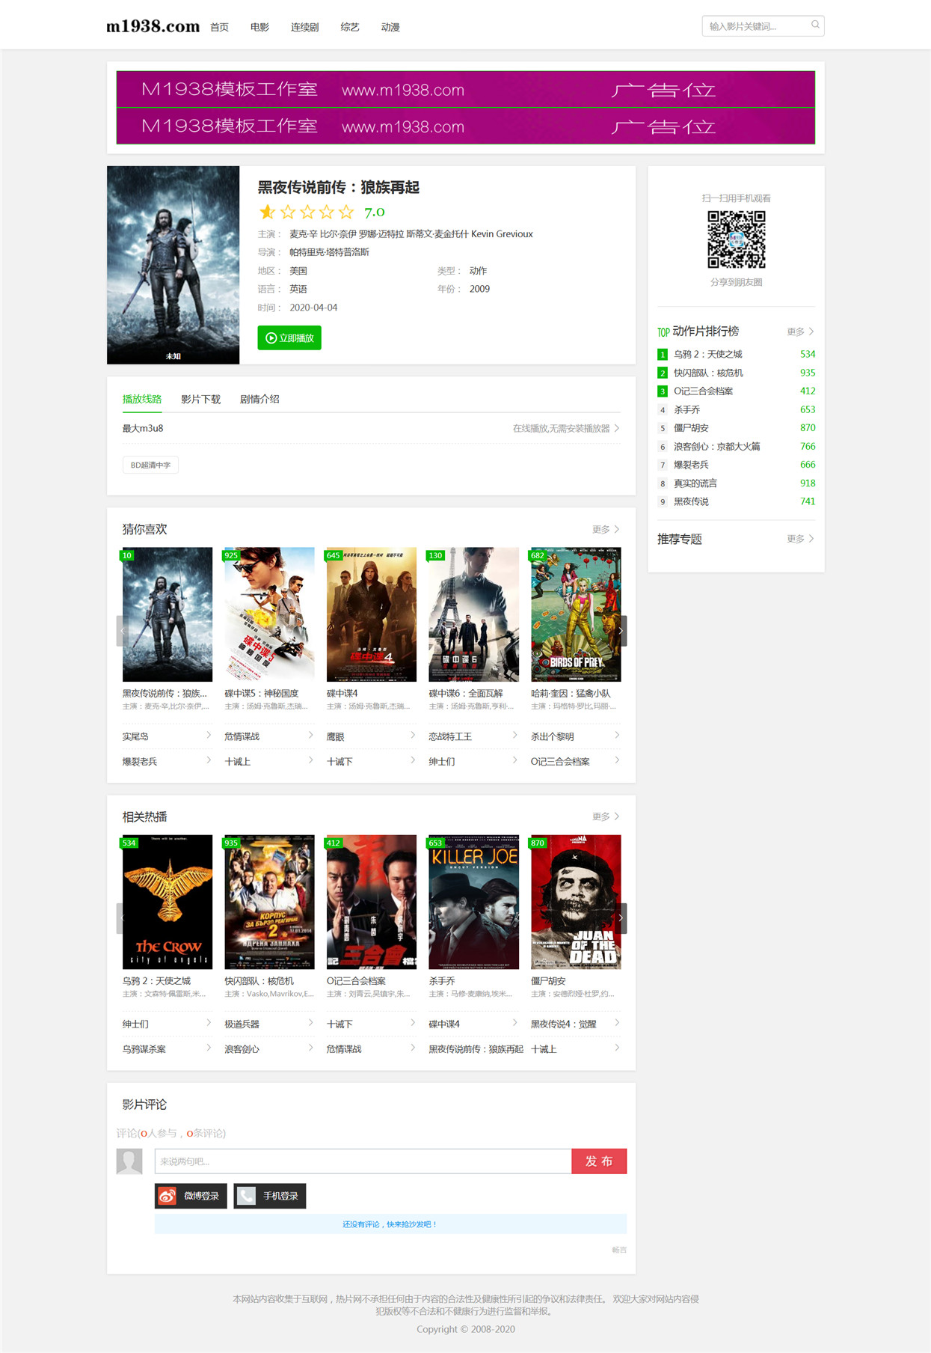Expand 更多 in 动作片排行榜

[x=800, y=332]
